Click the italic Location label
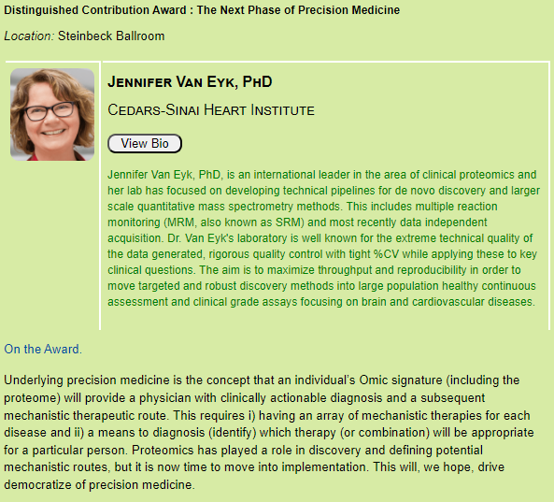The height and width of the screenshot is (502, 554). tap(29, 36)
